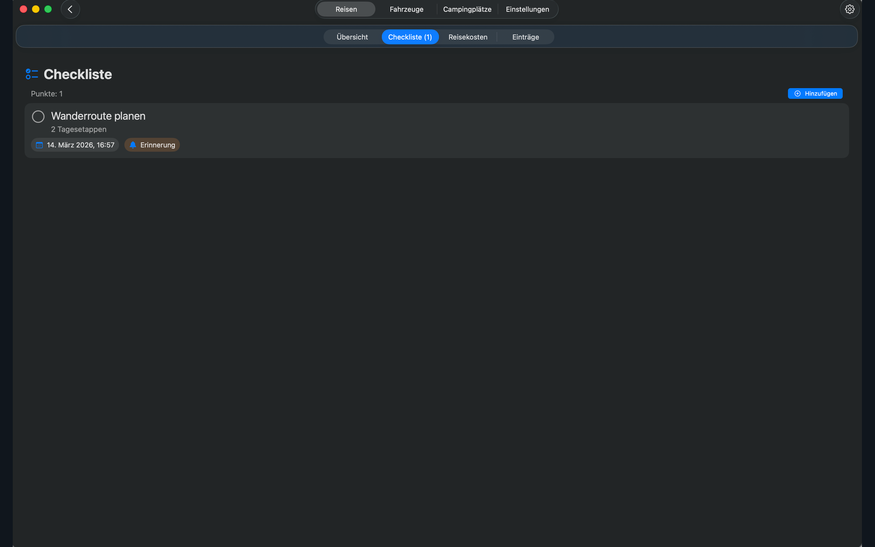The image size is (875, 547).
Task: Click the 2 Tagesetappen subtitle
Action: tap(78, 129)
